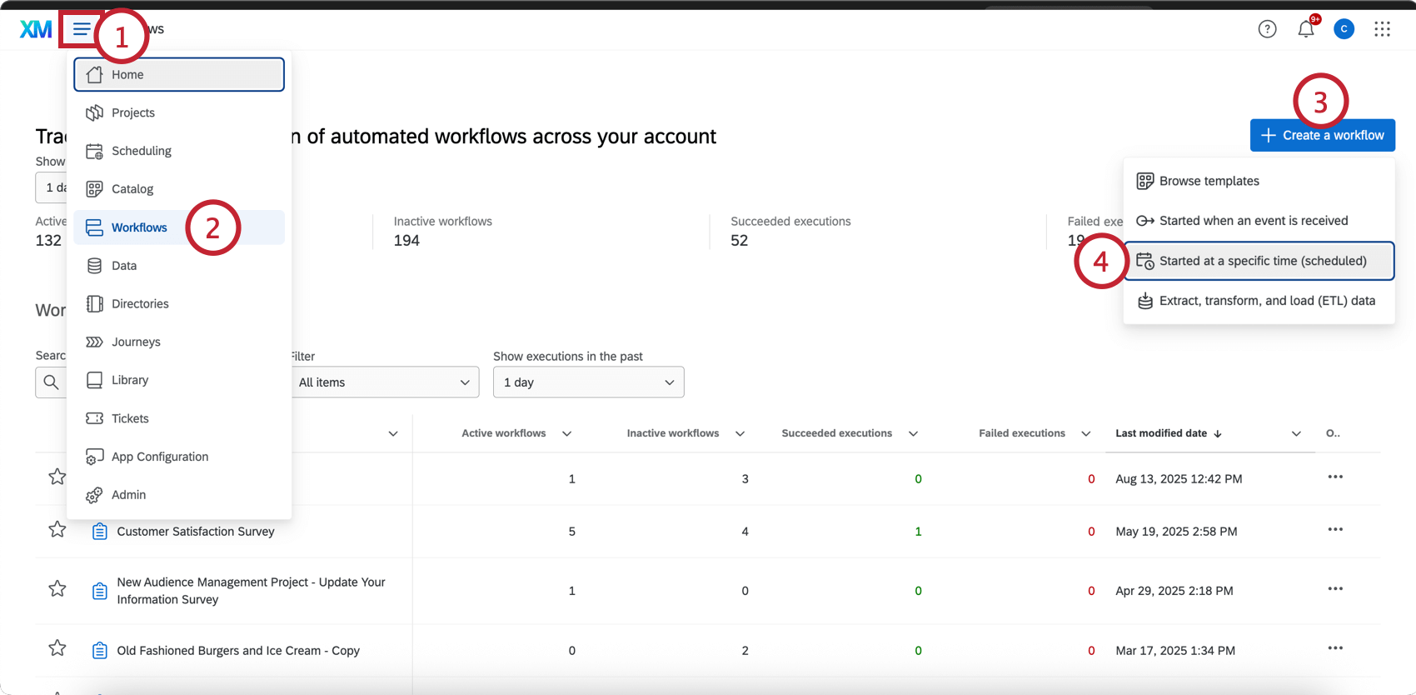Open row options for Customer Satisfaction Survey
Screen dimensions: 1416x695
(x=1334, y=530)
